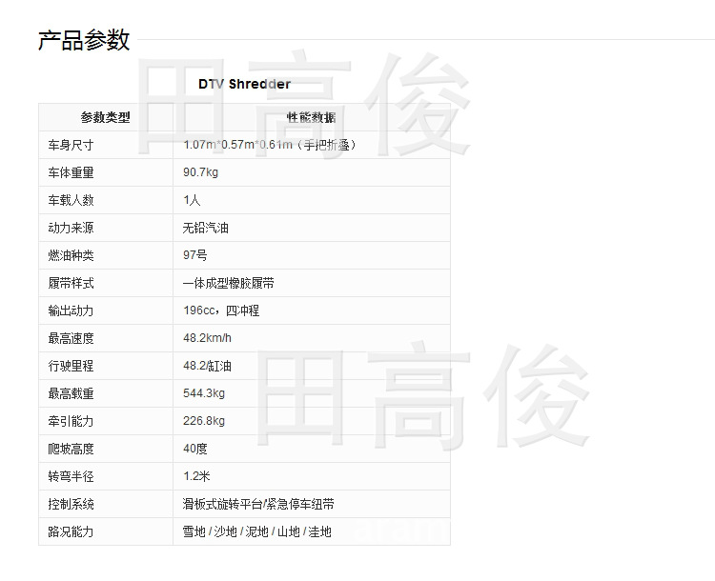Select the 燃油种类 row label
Viewport: 715px width, 581px height.
click(x=71, y=255)
